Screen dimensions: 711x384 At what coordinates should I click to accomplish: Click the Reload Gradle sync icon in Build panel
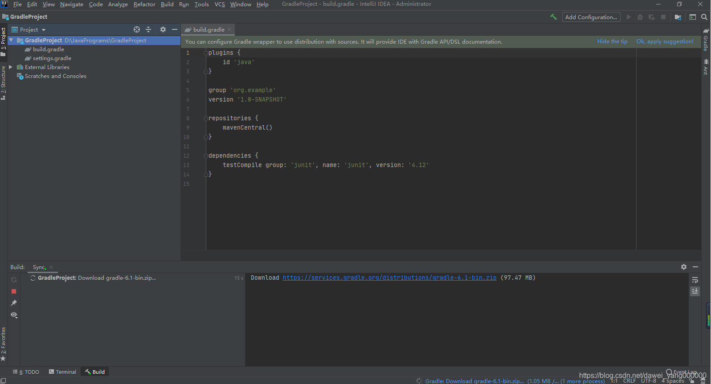(14, 280)
